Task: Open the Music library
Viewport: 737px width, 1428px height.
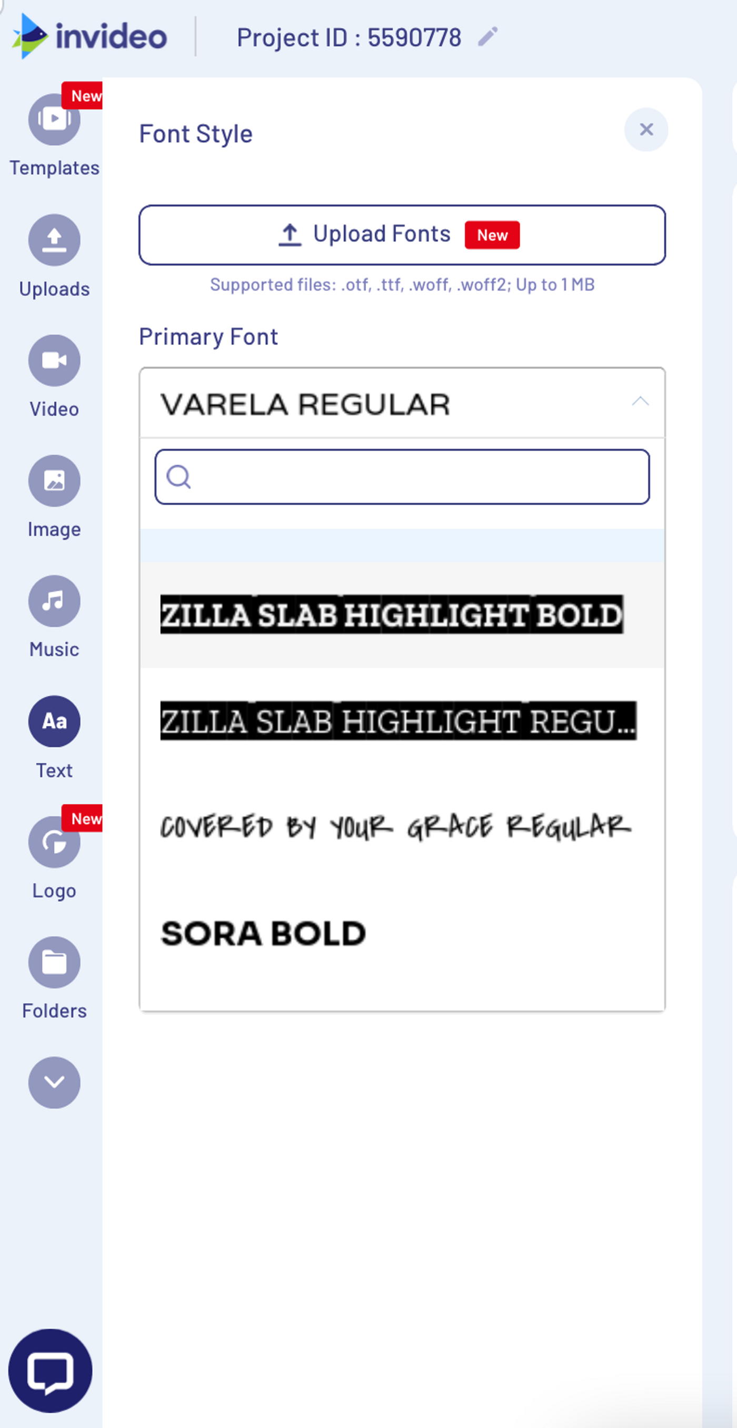Action: coord(54,601)
